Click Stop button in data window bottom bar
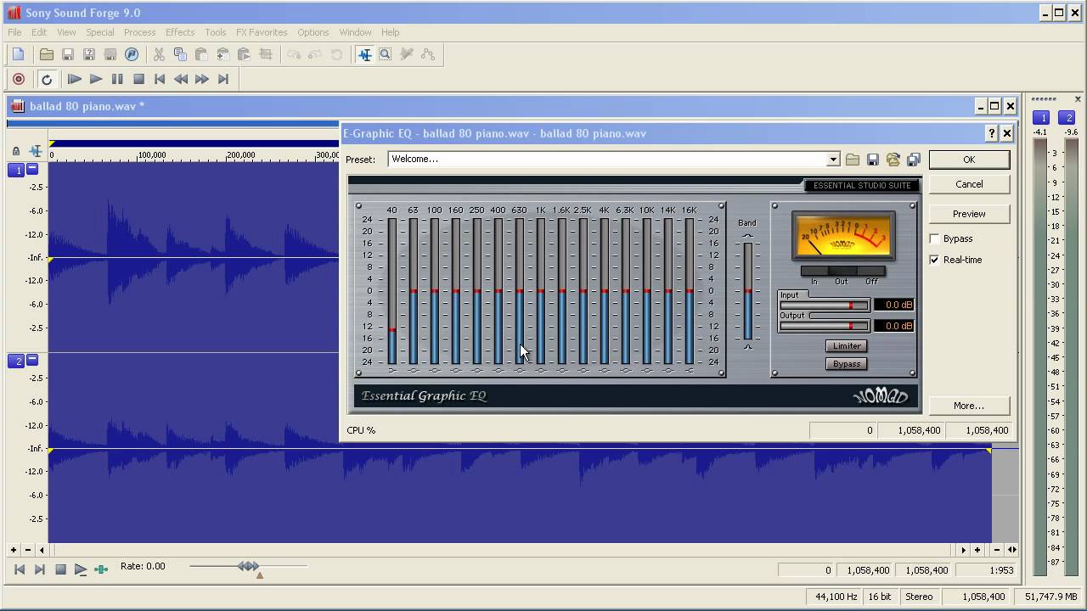 [x=60, y=569]
